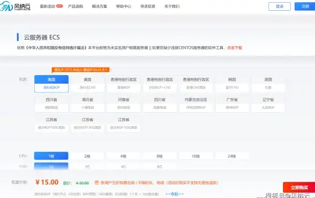The height and width of the screenshot is (198, 315).
Task: Choose the 香港BGP region card
Action: pyautogui.click(x=124, y=84)
